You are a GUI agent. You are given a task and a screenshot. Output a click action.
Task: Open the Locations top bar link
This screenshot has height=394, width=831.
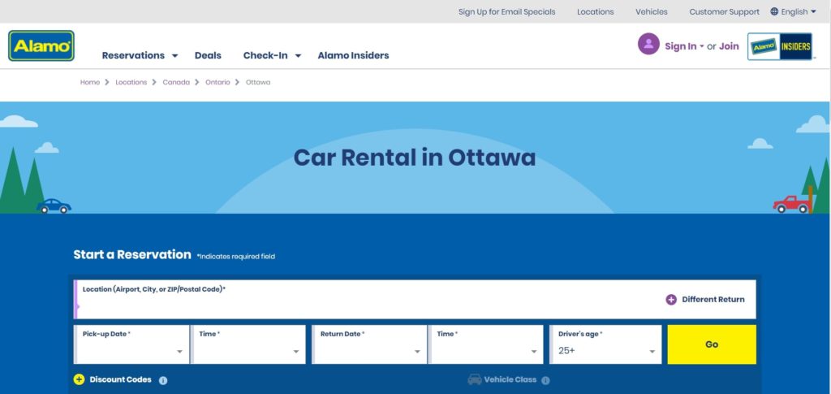click(x=595, y=11)
